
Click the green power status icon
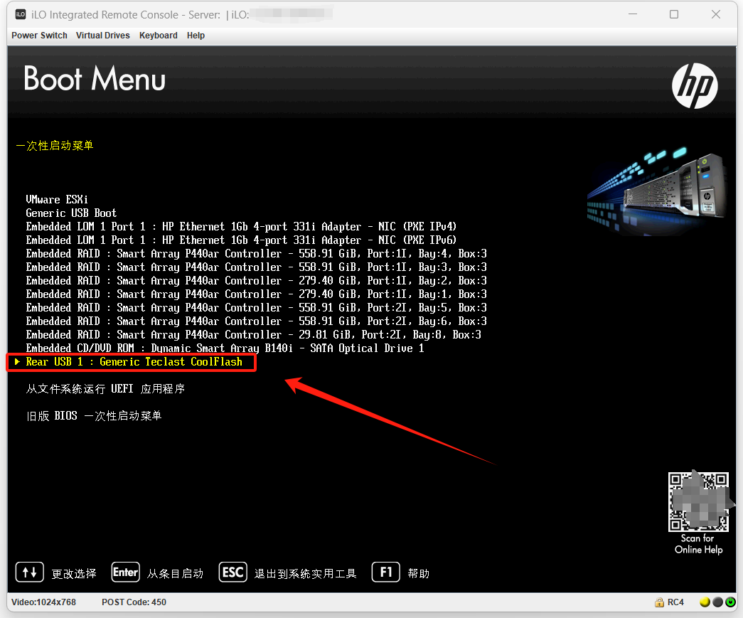pos(730,602)
